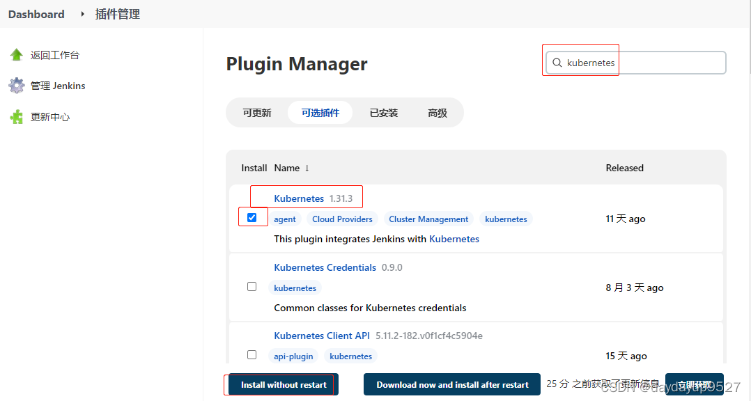Viewport: 751px width, 401px height.
Task: Click the Install column header
Action: point(254,168)
